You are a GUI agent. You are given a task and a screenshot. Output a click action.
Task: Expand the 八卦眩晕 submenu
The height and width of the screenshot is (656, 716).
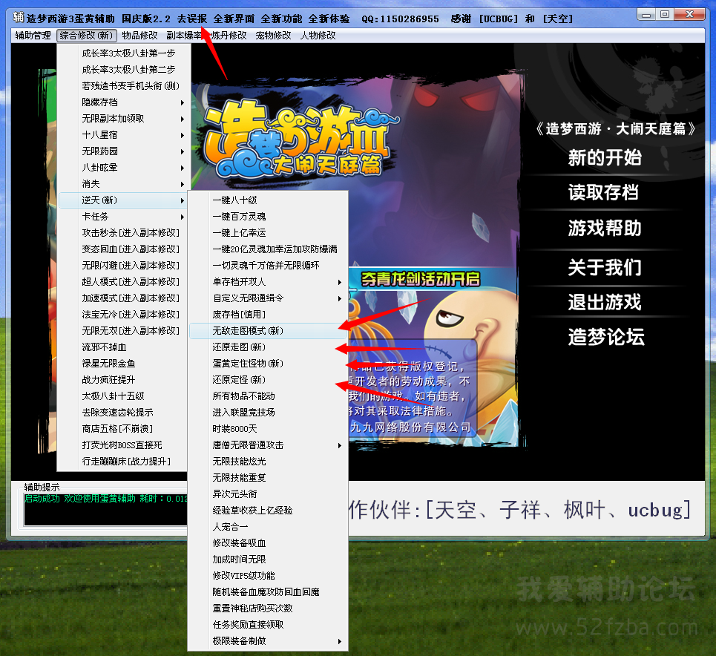click(122, 168)
